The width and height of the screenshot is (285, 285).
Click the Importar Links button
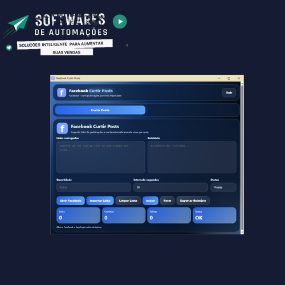[x=100, y=201]
